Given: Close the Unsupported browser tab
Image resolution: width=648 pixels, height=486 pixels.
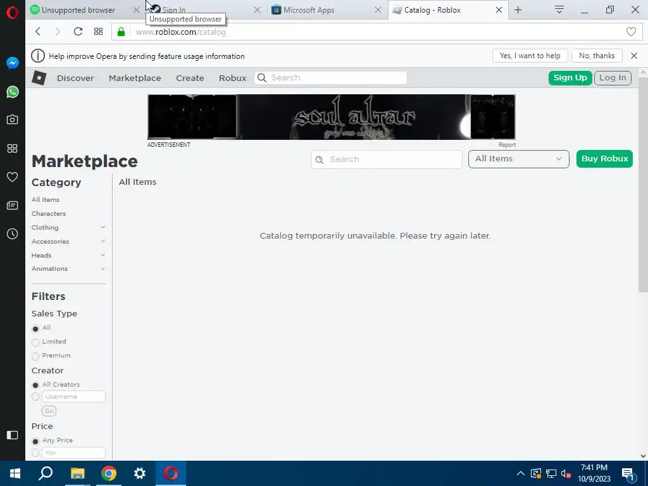Looking at the screenshot, I should (136, 10).
